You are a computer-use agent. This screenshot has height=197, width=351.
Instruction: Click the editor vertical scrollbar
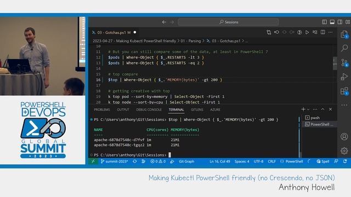click(335, 63)
